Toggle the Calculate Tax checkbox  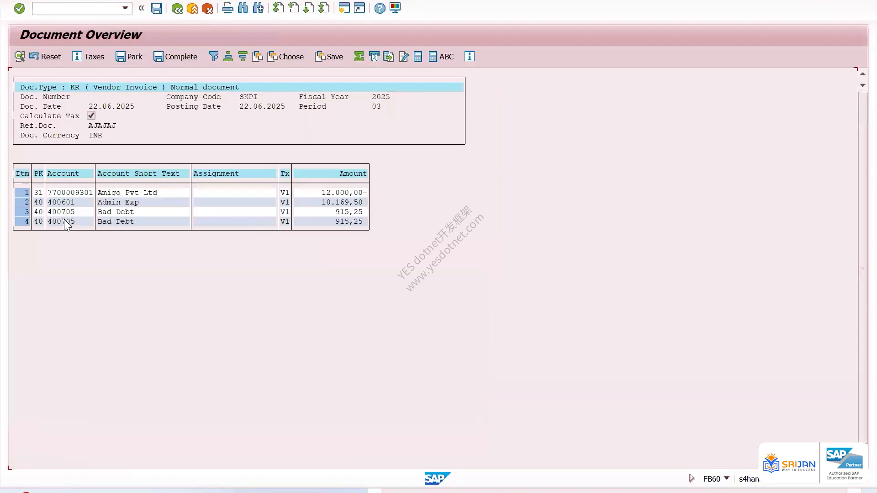click(x=91, y=115)
